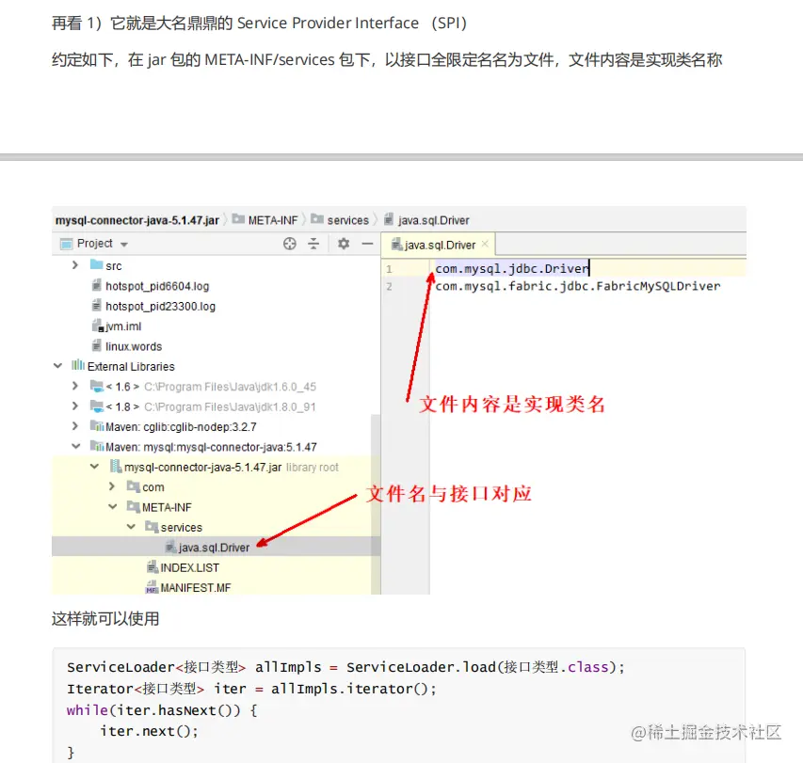This screenshot has width=803, height=763.
Task: Click the locate/scroll-from-source target icon
Action: pos(290,244)
